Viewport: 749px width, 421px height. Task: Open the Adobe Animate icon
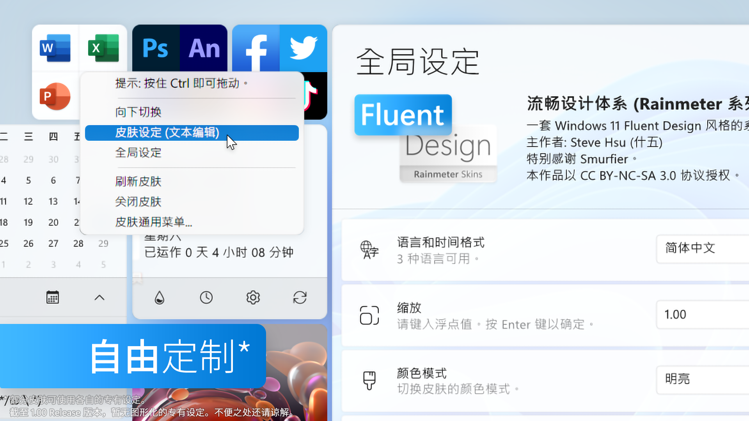[x=204, y=48]
